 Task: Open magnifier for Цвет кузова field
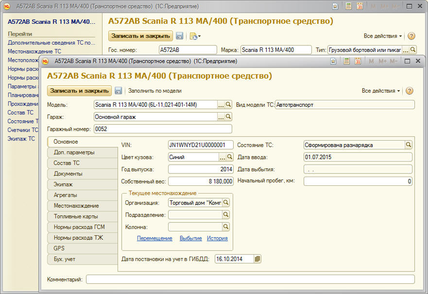[230, 157]
